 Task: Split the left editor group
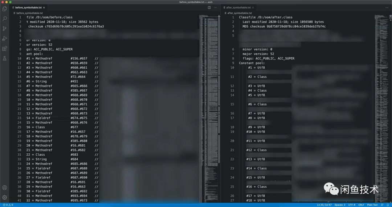click(x=209, y=8)
